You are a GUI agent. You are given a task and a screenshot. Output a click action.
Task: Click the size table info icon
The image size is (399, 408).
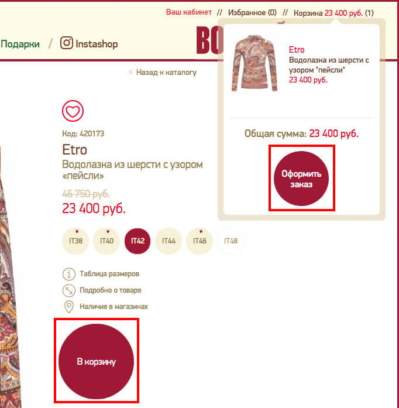(69, 274)
